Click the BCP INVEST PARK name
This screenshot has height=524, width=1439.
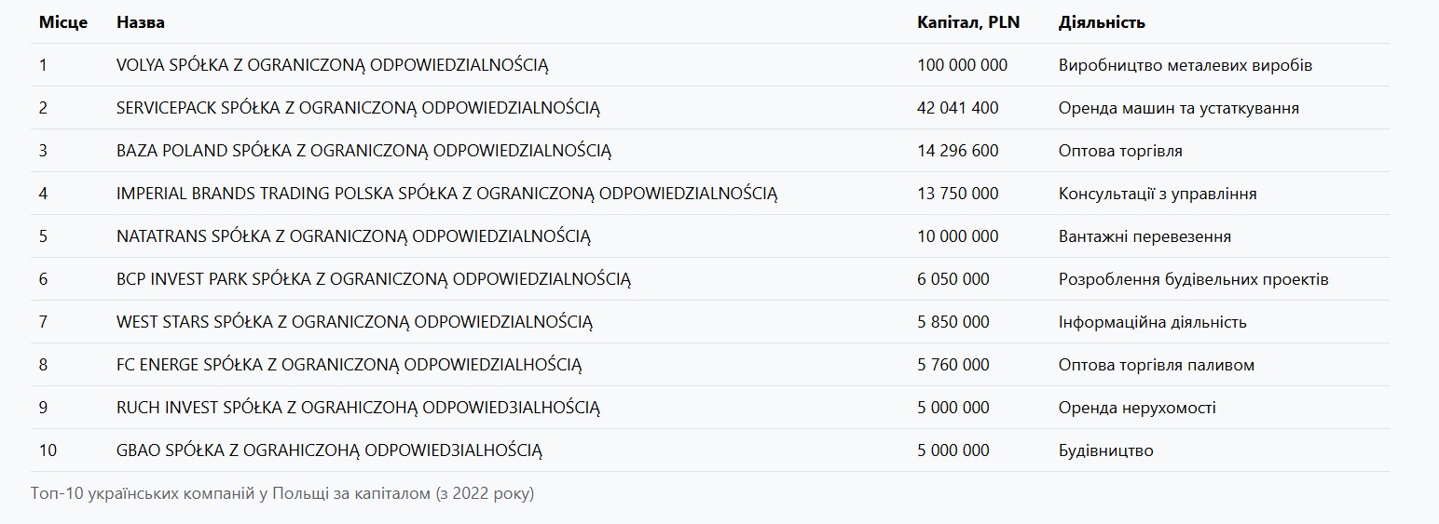(374, 279)
